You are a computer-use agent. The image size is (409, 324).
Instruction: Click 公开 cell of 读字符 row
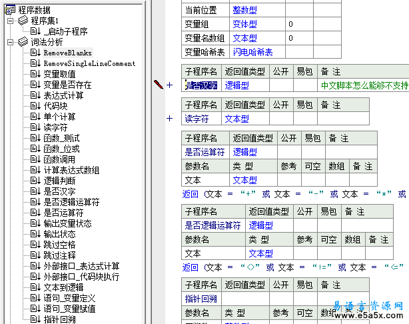[x=281, y=119]
